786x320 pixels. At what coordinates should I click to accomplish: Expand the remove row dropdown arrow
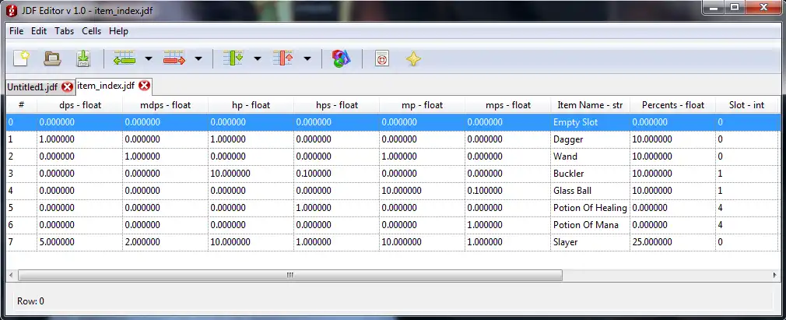tap(198, 58)
